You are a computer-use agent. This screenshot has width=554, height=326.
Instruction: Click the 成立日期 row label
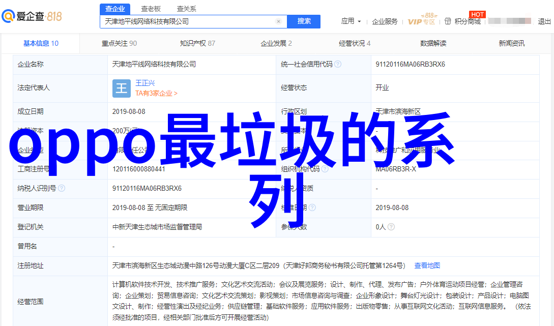(31, 111)
